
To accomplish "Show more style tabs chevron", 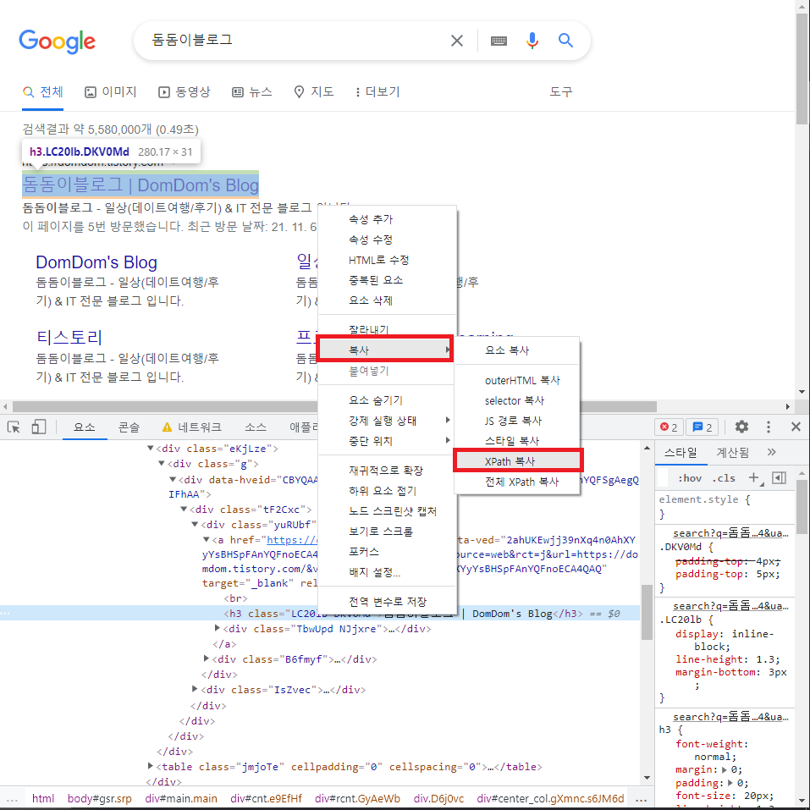I will [771, 453].
